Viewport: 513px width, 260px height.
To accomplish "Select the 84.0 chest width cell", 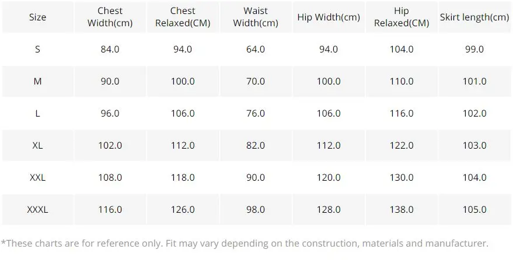I will pyautogui.click(x=110, y=50).
